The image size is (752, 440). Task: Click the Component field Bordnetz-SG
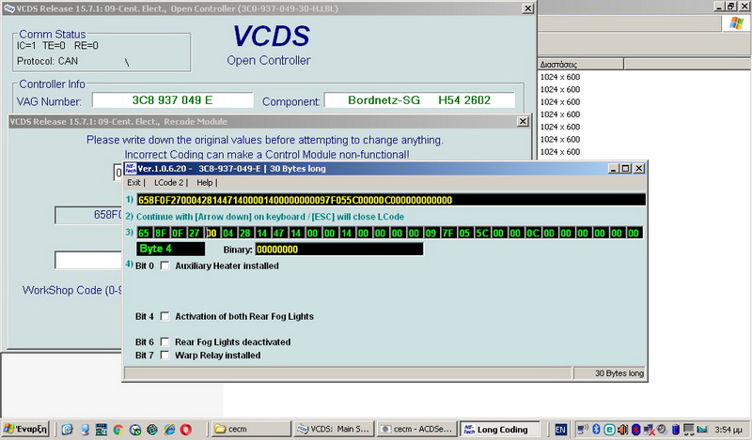click(x=419, y=100)
